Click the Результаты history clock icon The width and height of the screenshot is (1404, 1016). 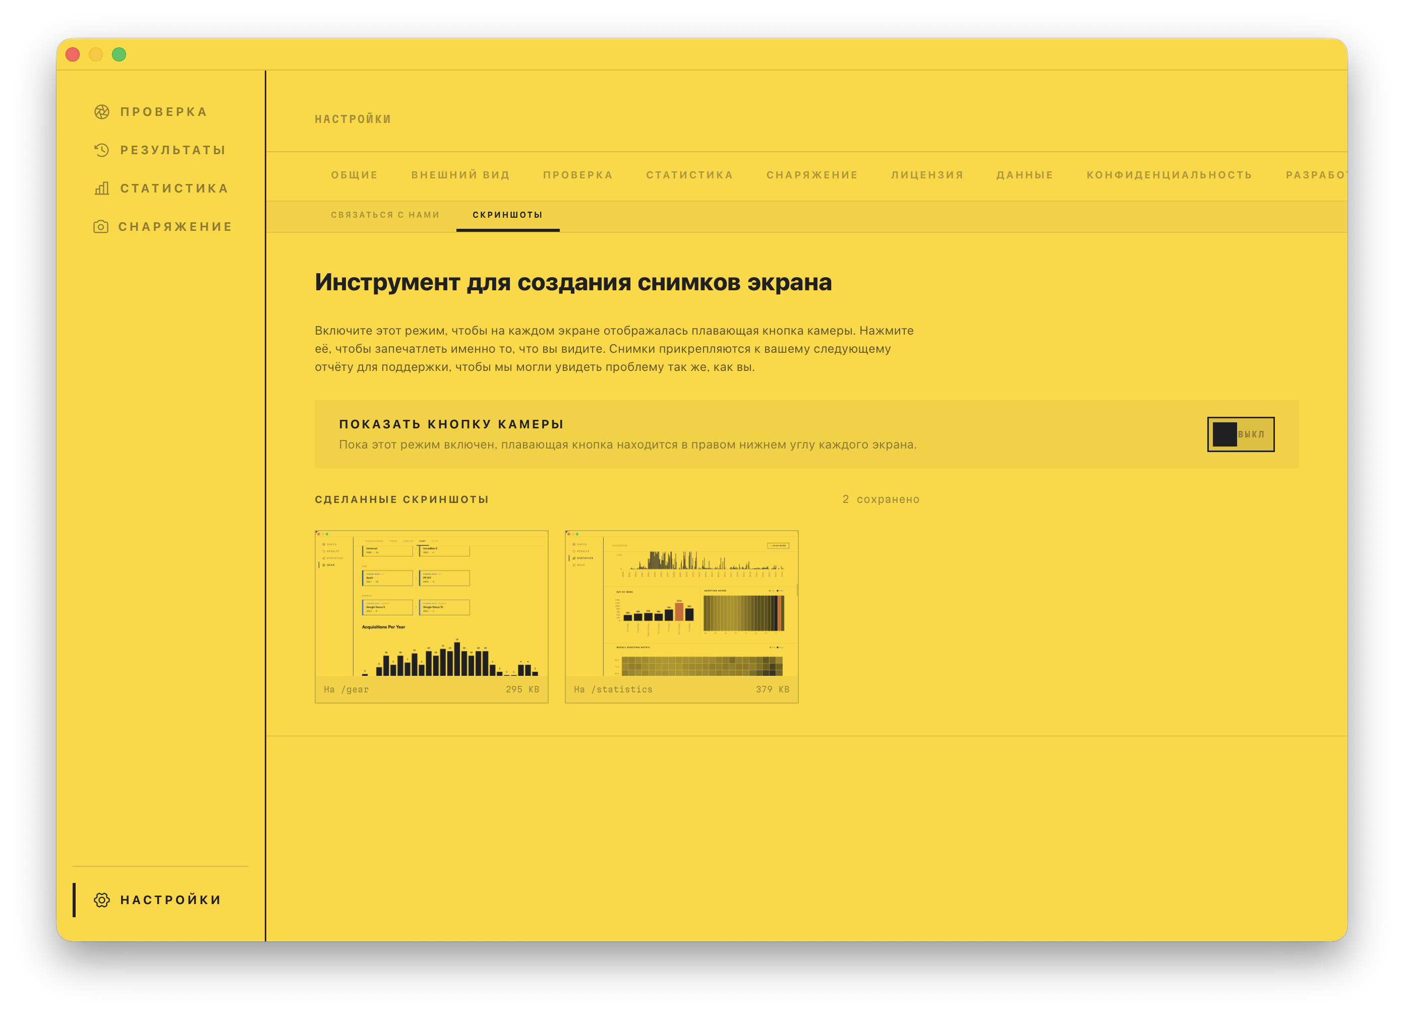[x=101, y=150]
